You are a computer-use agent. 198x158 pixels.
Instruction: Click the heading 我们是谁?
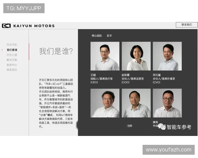tap(56, 51)
